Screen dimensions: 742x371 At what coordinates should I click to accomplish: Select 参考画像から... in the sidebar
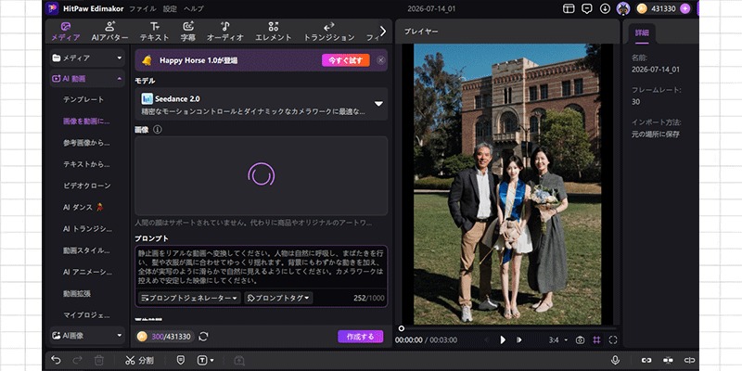[86, 143]
